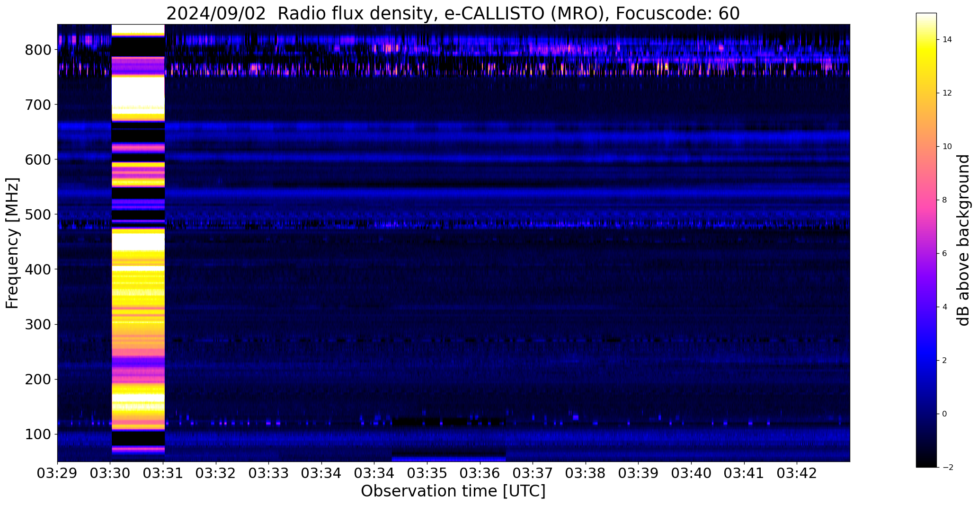The image size is (978, 505).
Task: Click the 03:41 time tick label
Action: point(744,474)
